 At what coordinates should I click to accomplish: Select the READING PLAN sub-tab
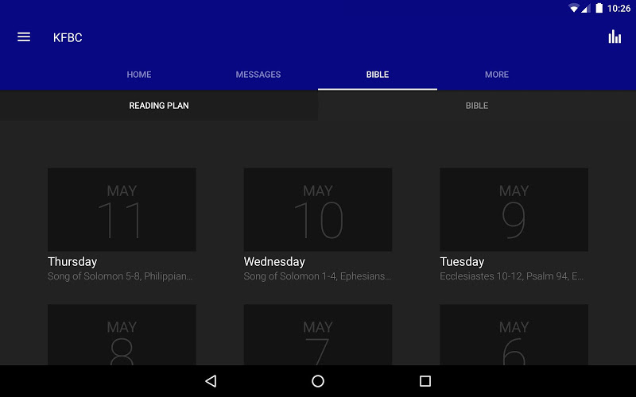(159, 106)
